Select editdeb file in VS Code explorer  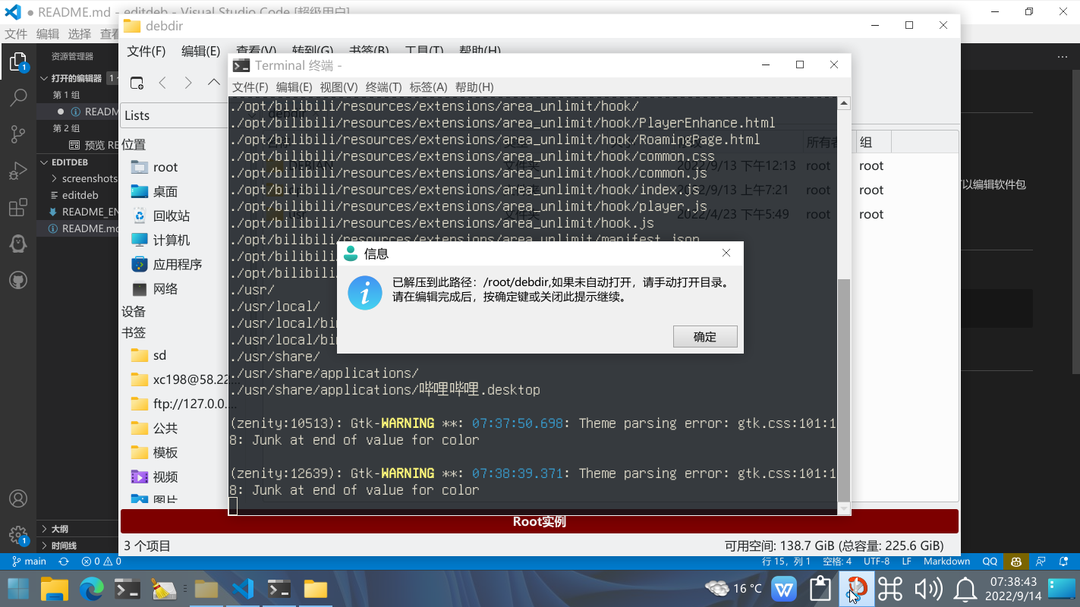click(x=80, y=195)
